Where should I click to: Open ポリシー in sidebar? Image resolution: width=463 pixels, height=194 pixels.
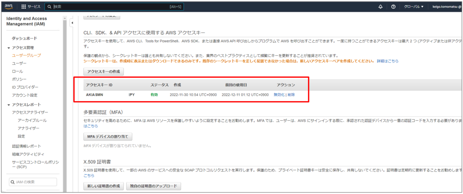tap(19, 79)
